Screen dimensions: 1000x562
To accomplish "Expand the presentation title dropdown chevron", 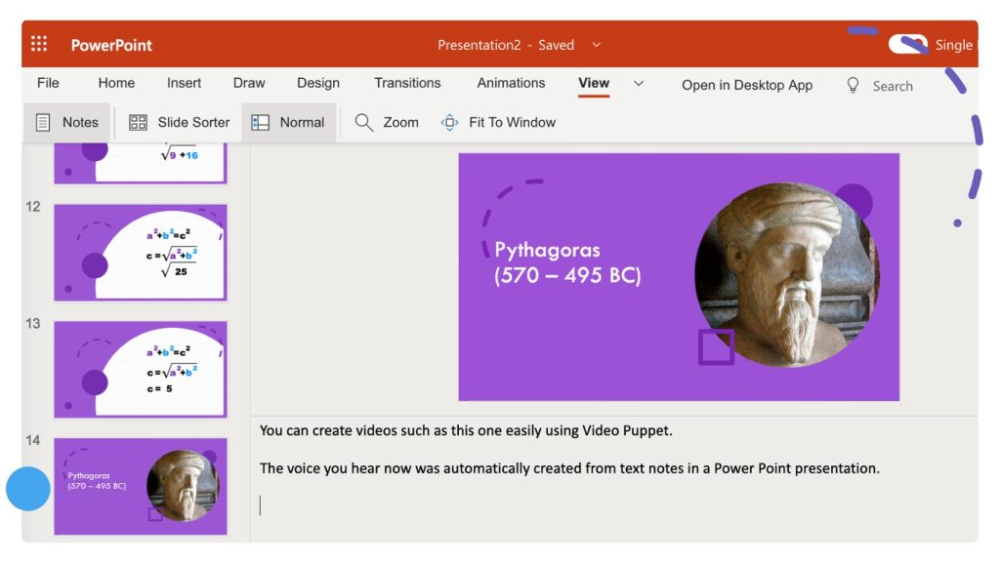I will tap(597, 45).
